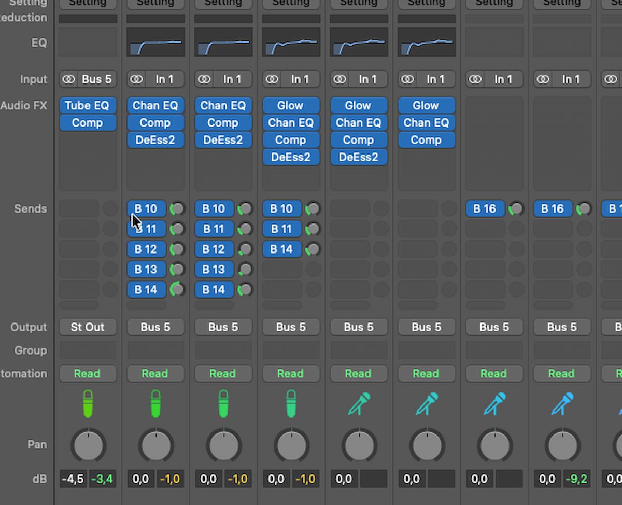
Task: Click the send level knob next to B 16 on the -9,2 strip
Action: [584, 209]
